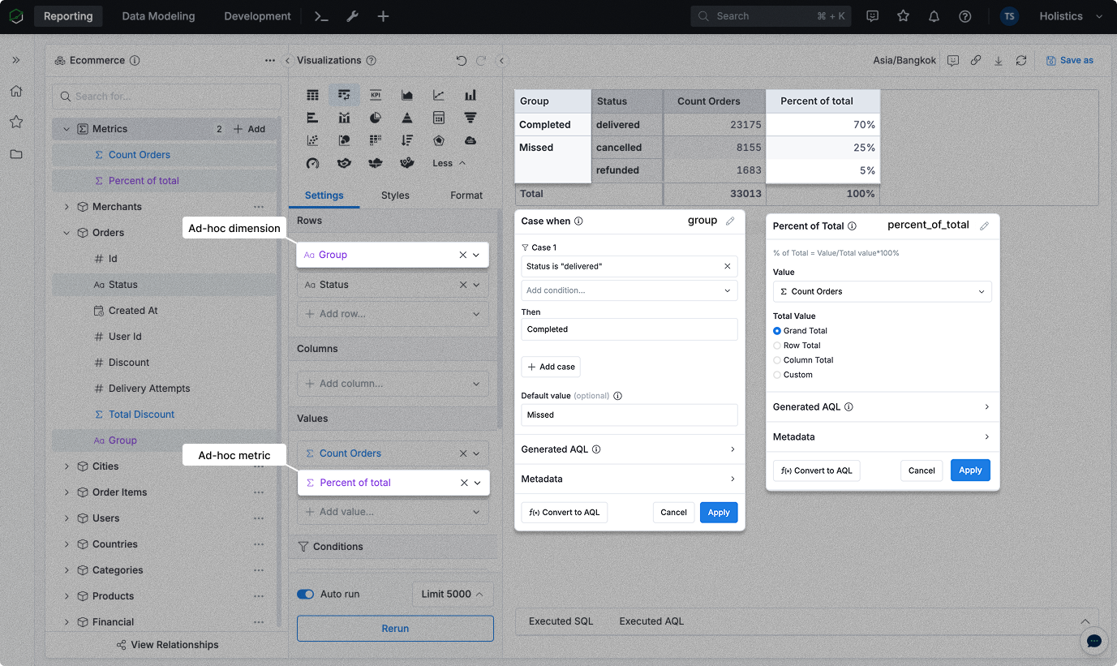Open the Data Modeling tab
Viewport: 1117px width, 666px height.
pos(158,16)
